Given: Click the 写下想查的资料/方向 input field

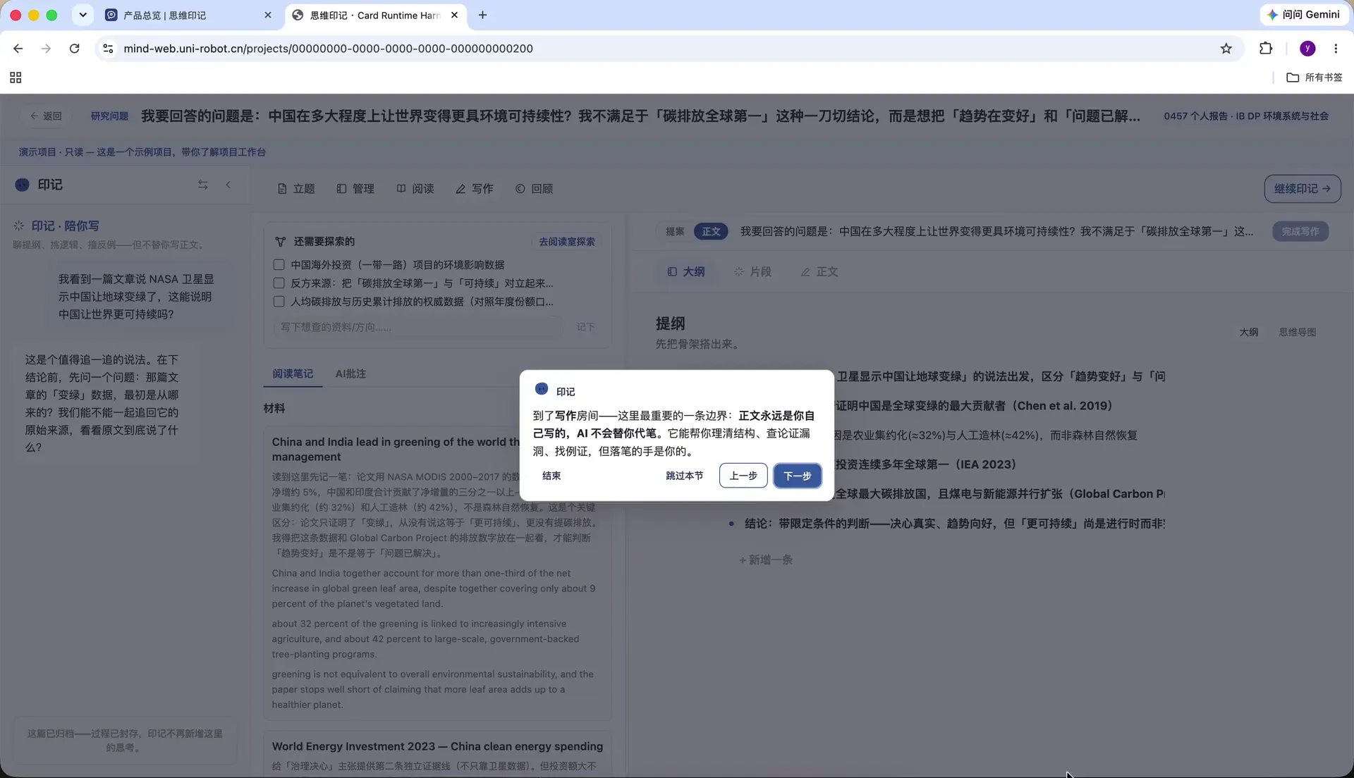Looking at the screenshot, I should pyautogui.click(x=417, y=327).
